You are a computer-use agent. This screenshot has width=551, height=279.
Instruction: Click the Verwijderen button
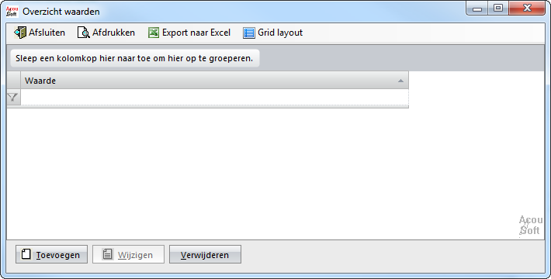tap(205, 254)
